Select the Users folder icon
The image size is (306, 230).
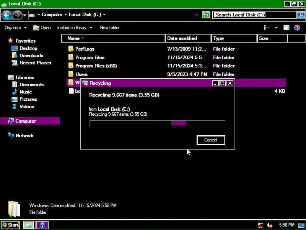(71, 74)
